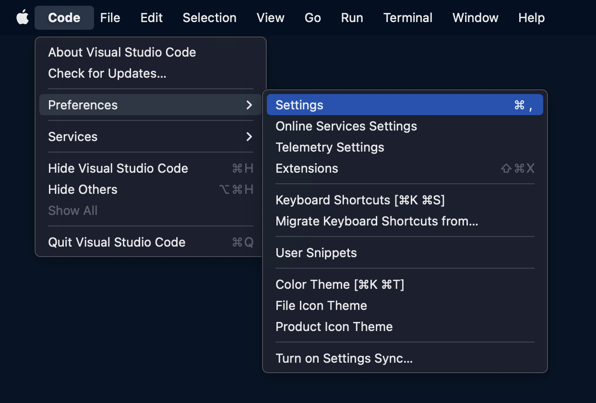Choose Product Icon Theme
This screenshot has height=403, width=596.
tap(405, 327)
